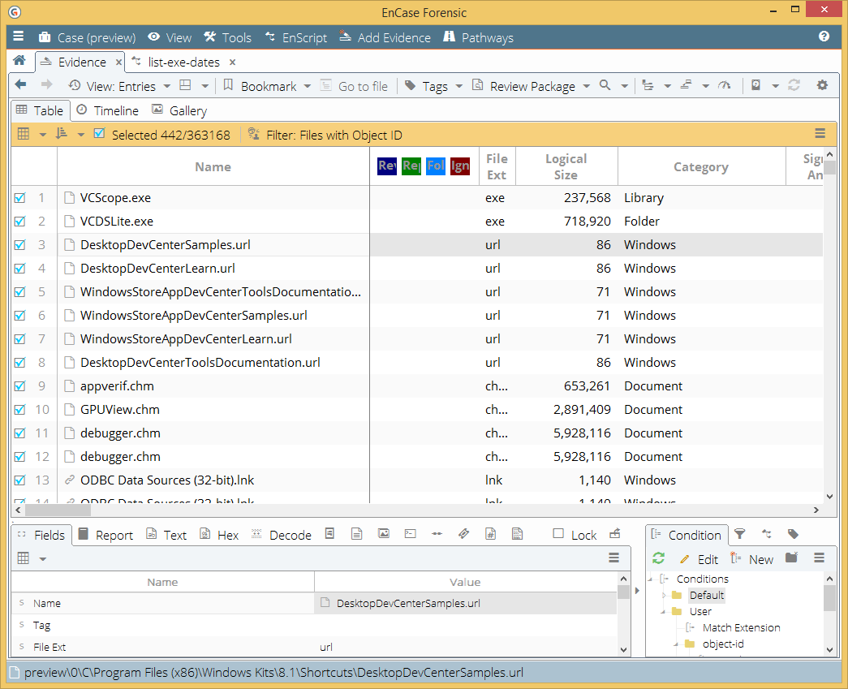Click the search magnifier icon in toolbar

point(605,85)
